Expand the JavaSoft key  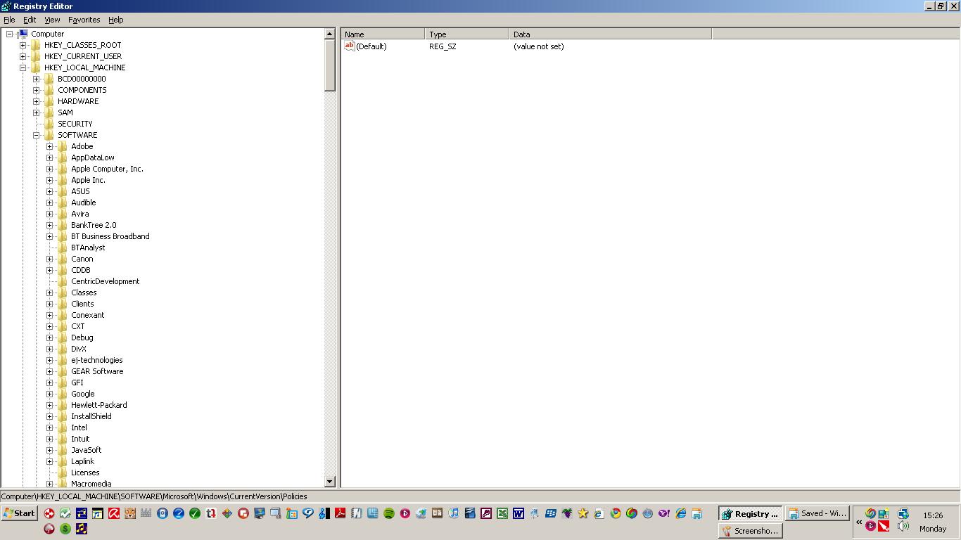pos(50,450)
